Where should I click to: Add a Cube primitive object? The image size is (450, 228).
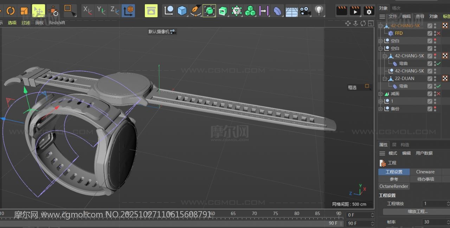click(x=182, y=11)
